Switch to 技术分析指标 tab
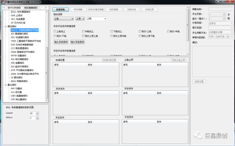Screen dimensions: 235x146 [x=14, y=8]
